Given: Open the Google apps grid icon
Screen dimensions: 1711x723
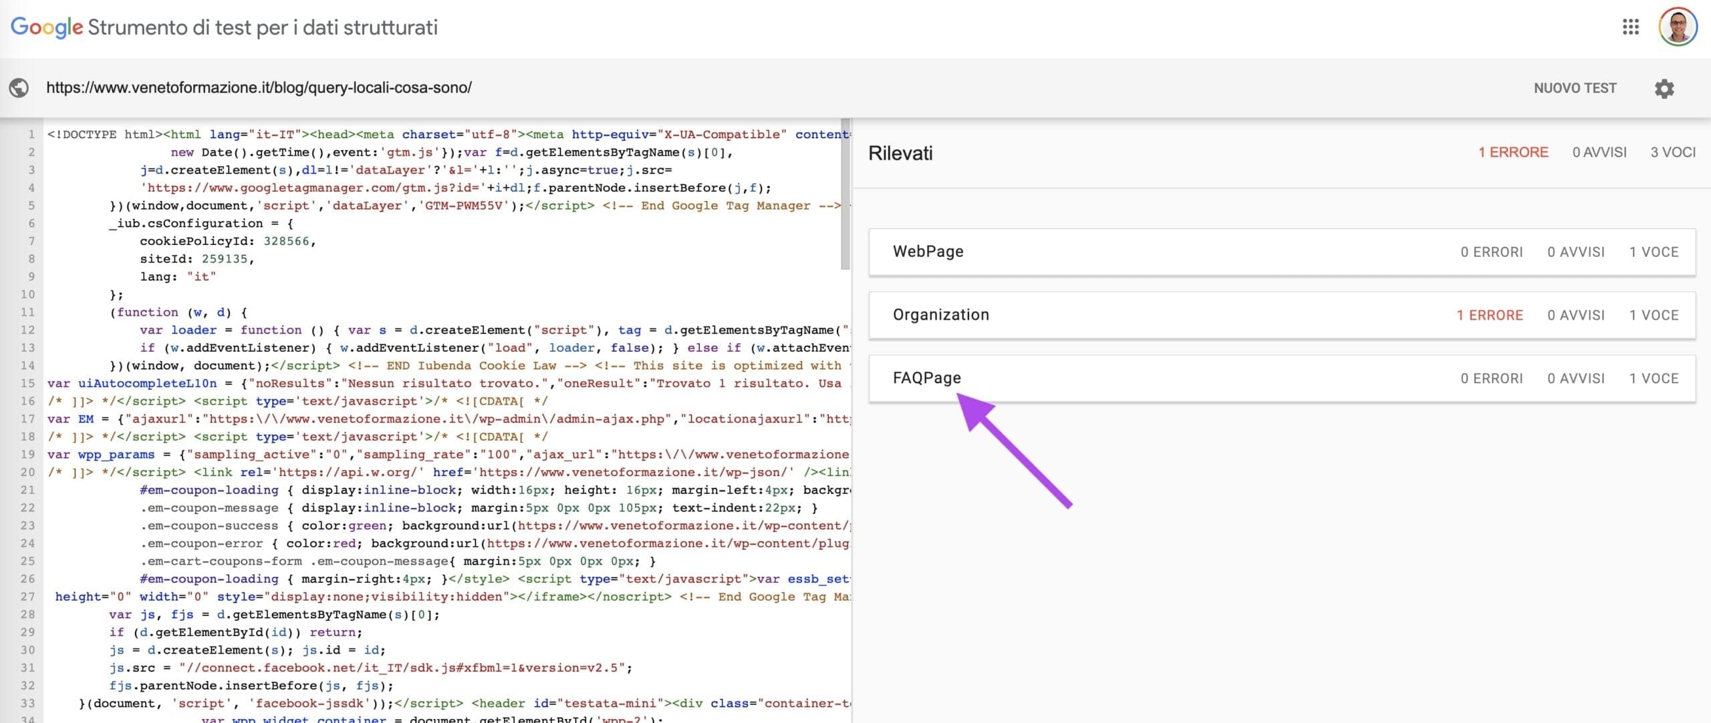Looking at the screenshot, I should click(x=1631, y=27).
